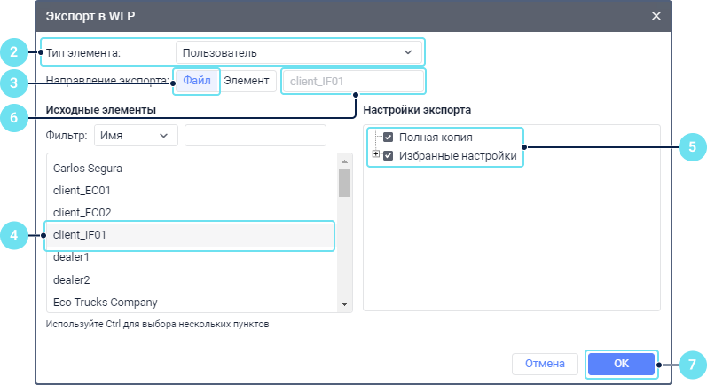Select Eco Trucks Company in the list
Image resolution: width=707 pixels, height=385 pixels.
105,302
